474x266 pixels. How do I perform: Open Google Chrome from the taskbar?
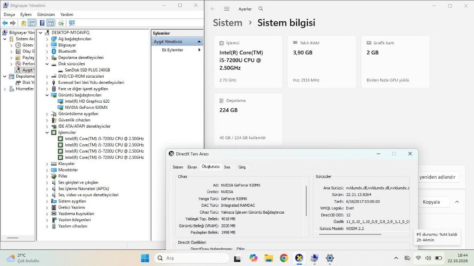pos(284,258)
